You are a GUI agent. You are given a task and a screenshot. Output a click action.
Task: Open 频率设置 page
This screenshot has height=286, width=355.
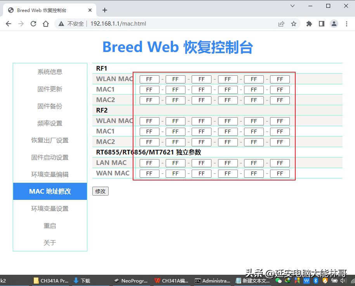coord(50,123)
